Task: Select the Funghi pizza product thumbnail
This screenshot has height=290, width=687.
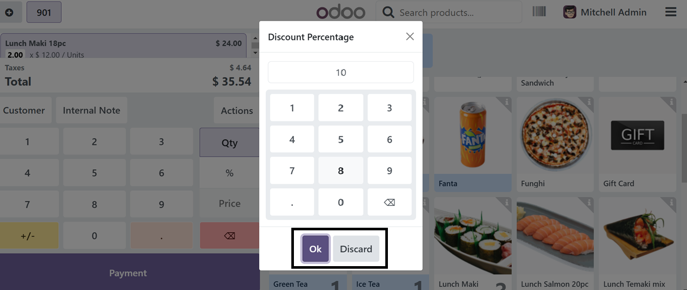Action: 555,137
